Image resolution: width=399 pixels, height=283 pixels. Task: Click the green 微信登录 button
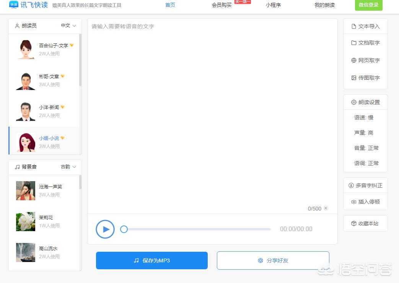tap(368, 5)
